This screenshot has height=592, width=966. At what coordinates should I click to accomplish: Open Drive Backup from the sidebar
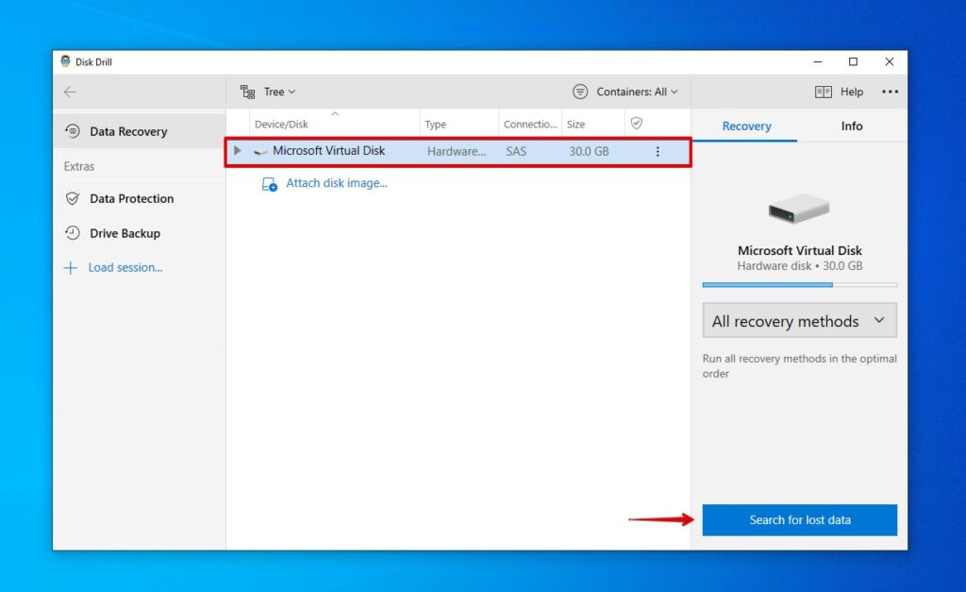point(73,233)
